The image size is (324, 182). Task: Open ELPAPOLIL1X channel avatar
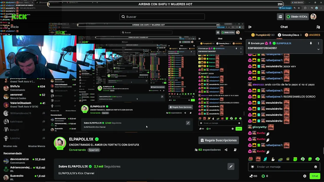click(x=60, y=143)
